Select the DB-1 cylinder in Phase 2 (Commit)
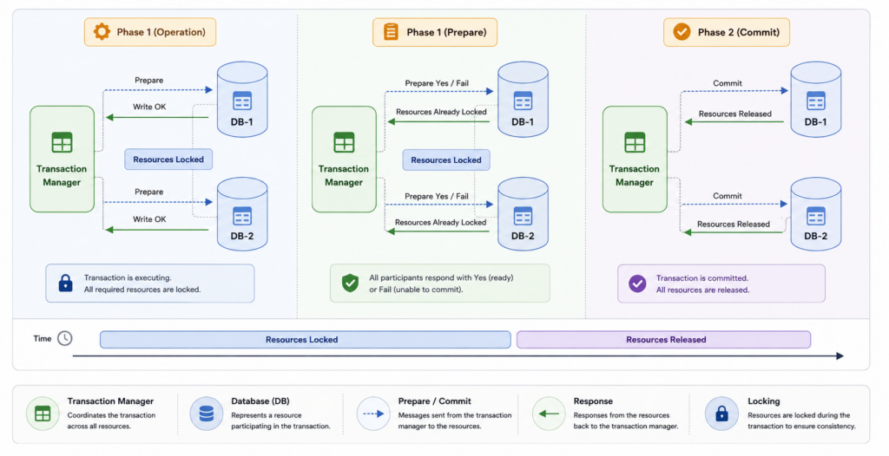Viewport: 889px width, 456px height. coord(816,99)
